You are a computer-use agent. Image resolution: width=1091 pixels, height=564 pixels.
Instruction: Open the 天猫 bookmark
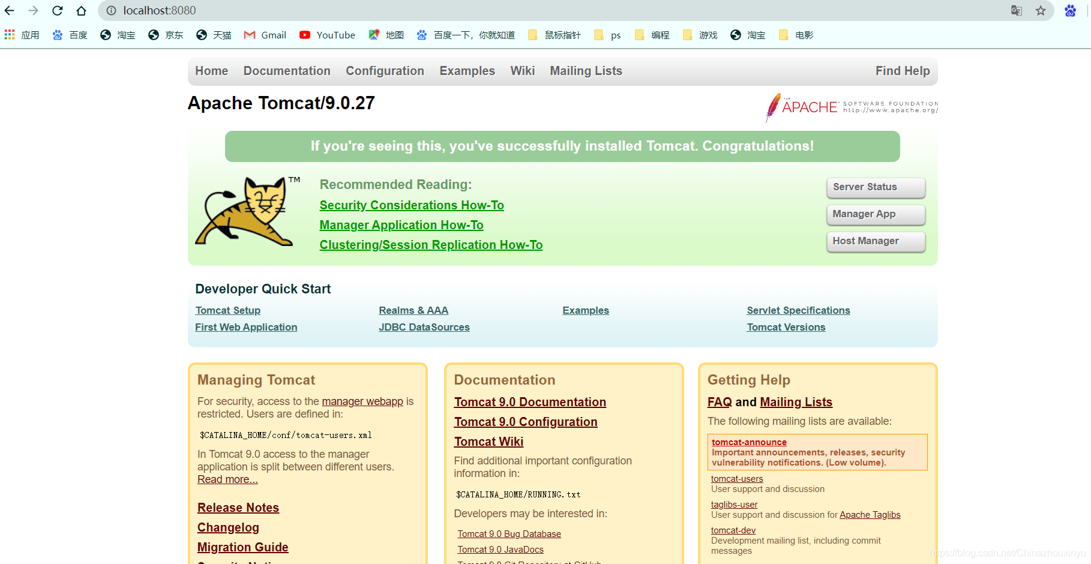[x=214, y=35]
